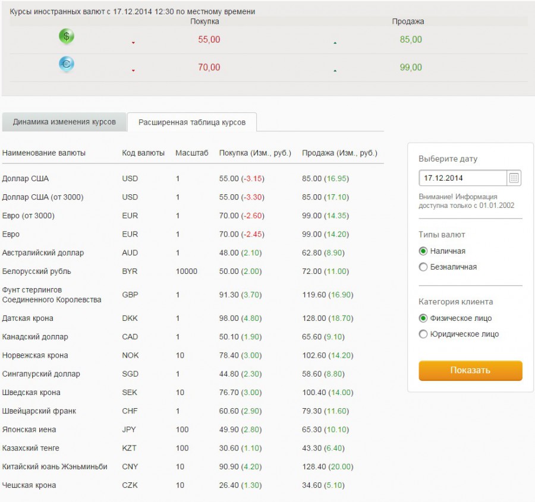Click Покупка (Изм., руб.) column header
The width and height of the screenshot is (535, 502).
point(255,153)
